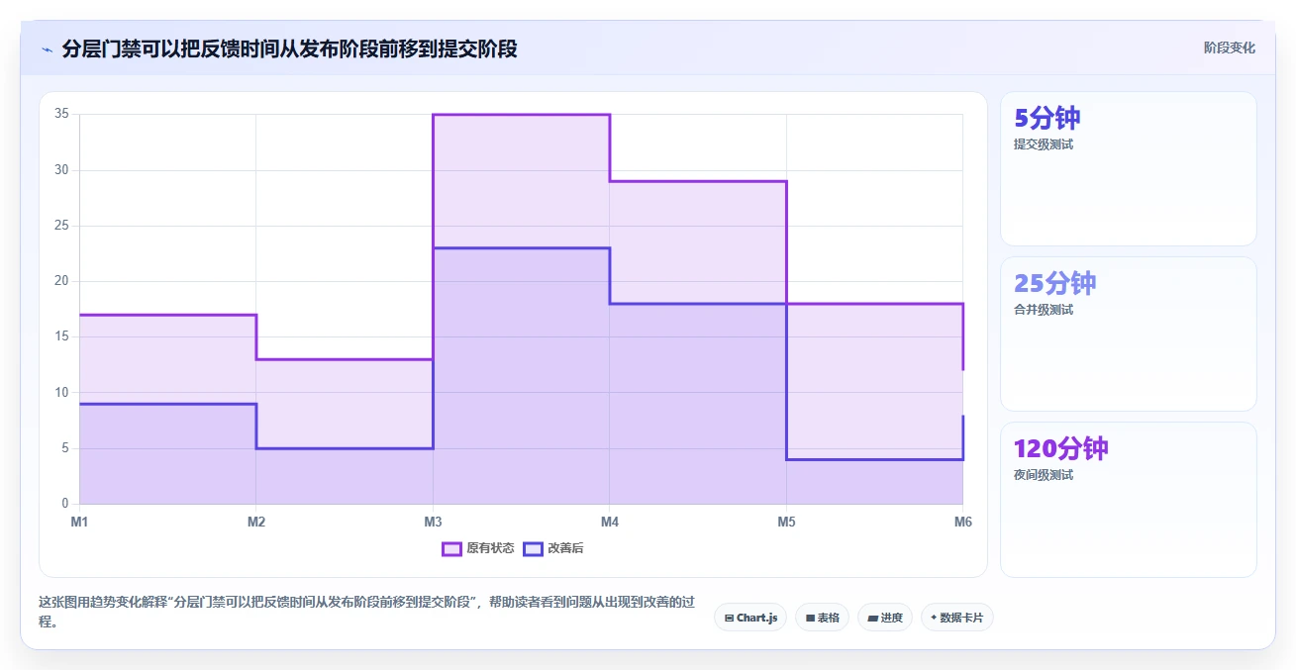Viewport: 1296px width, 670px height.
Task: Click the M1 axis label
Action: [x=79, y=522]
